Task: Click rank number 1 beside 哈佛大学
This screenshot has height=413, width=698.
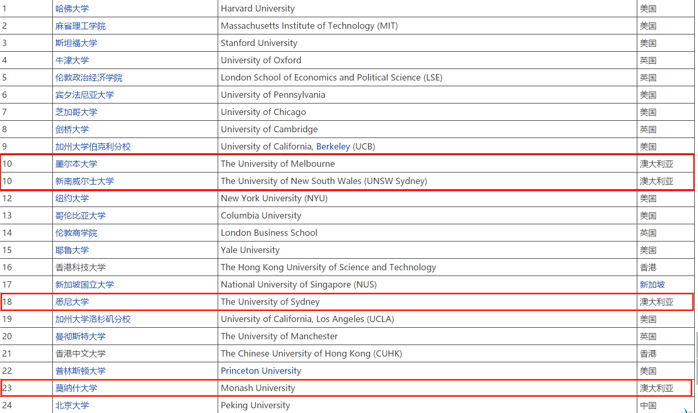Action: (4, 8)
